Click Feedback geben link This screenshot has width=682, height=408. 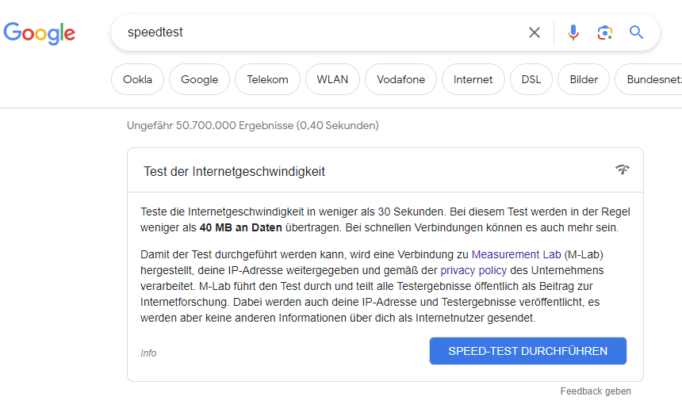pos(596,391)
